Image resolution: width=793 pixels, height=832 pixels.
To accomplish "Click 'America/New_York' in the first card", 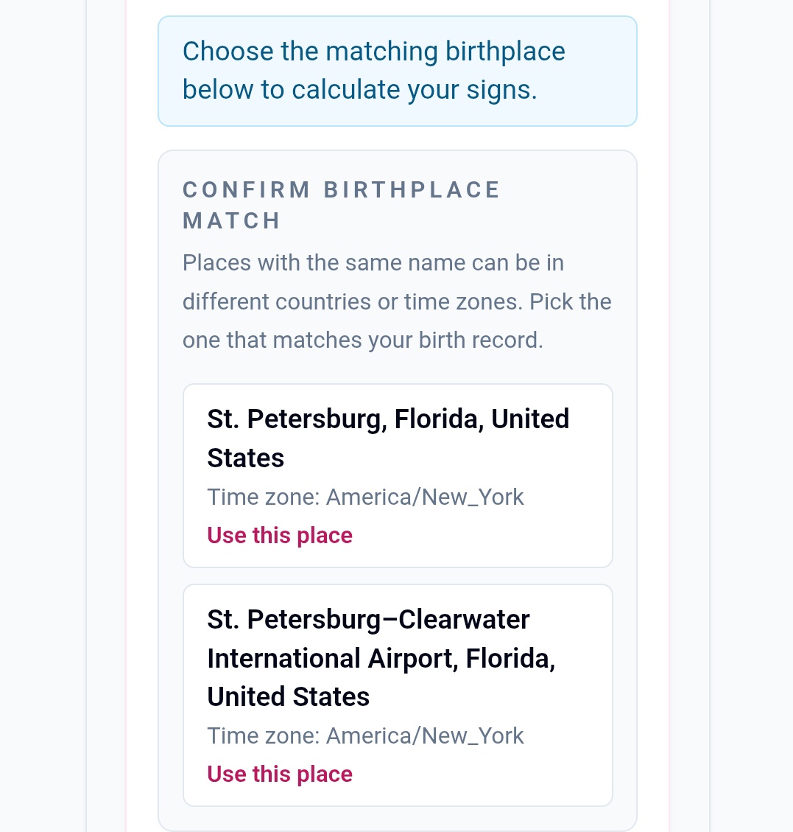I will (x=425, y=497).
